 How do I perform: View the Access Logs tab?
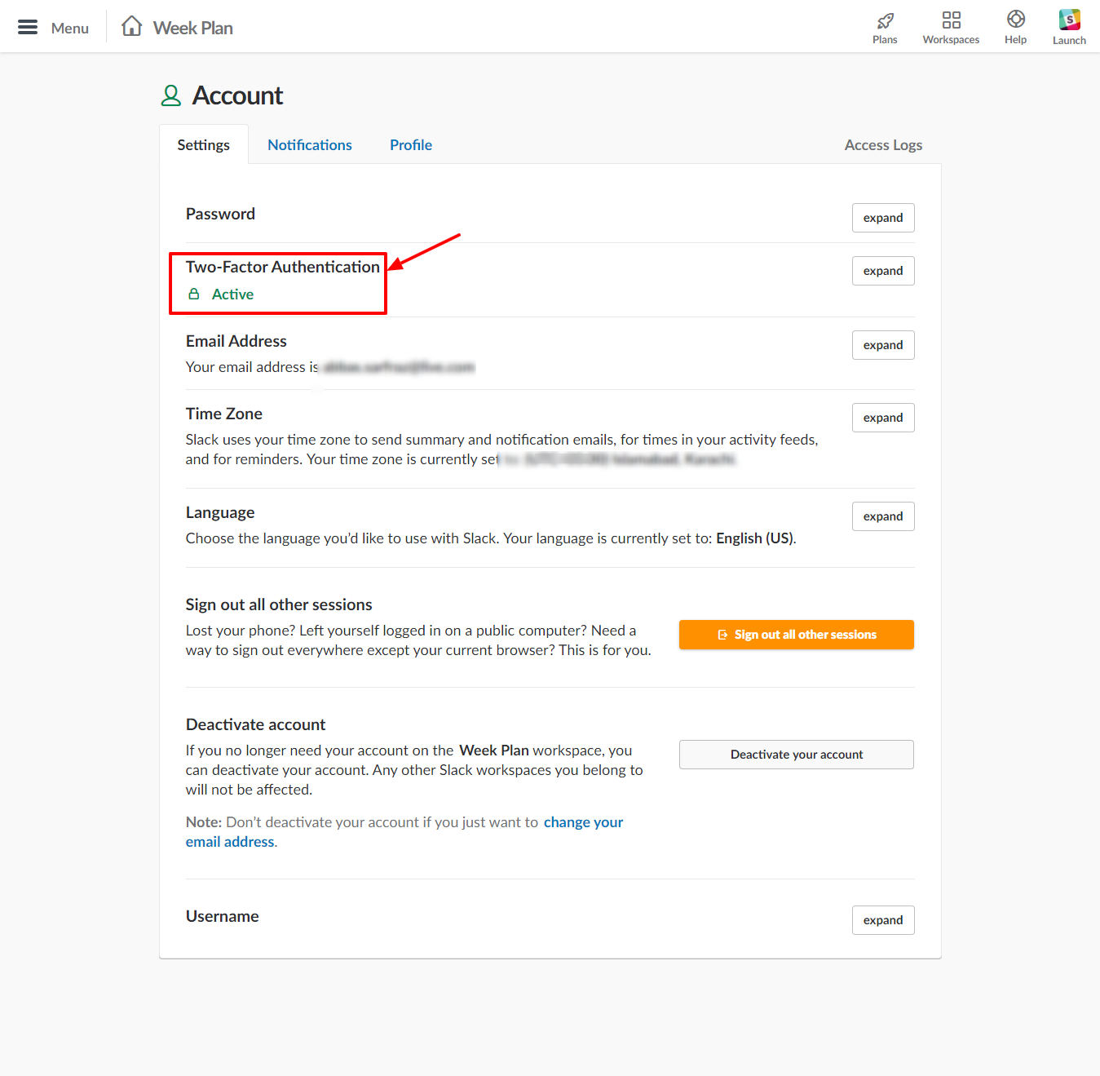[883, 144]
